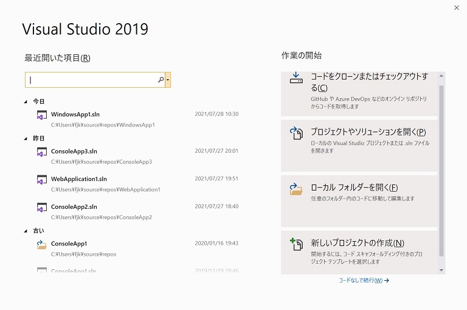Image resolution: width=467 pixels, height=310 pixels.
Task: Click the magnifier icon in recent search box
Action: coord(161,80)
